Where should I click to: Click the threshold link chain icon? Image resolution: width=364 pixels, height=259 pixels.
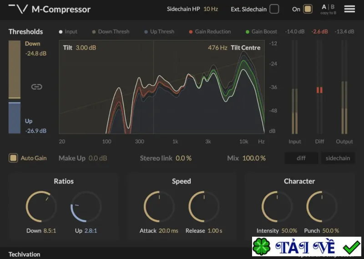(x=37, y=87)
